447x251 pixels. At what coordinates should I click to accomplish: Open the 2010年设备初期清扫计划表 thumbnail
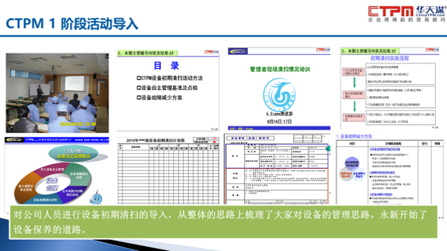168,170
